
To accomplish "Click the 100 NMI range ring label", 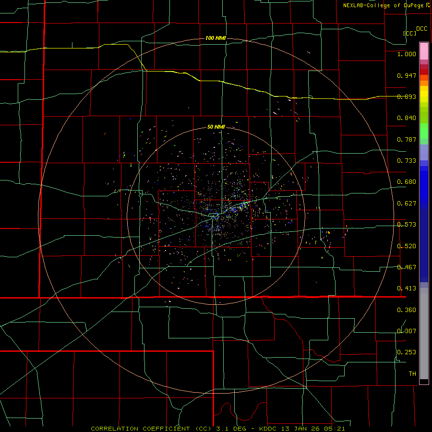I will pyautogui.click(x=216, y=38).
